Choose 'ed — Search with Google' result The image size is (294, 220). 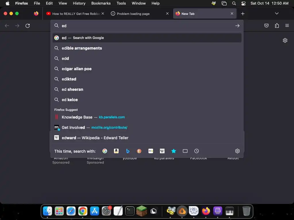[147, 38]
